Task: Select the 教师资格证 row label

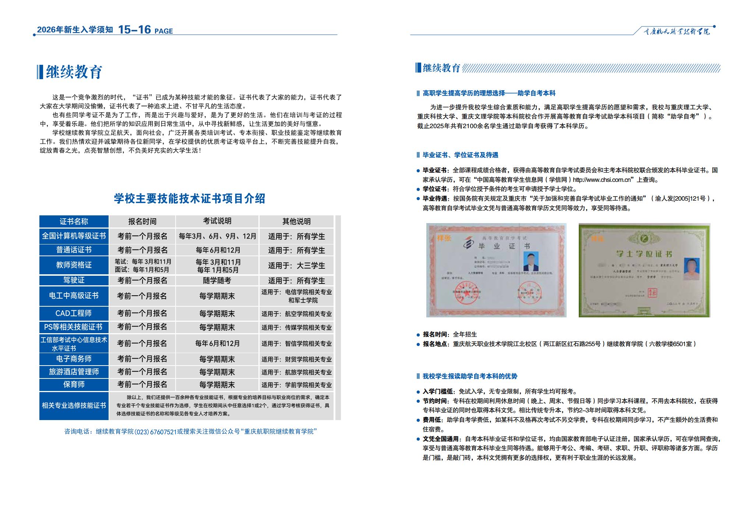Action: click(74, 265)
